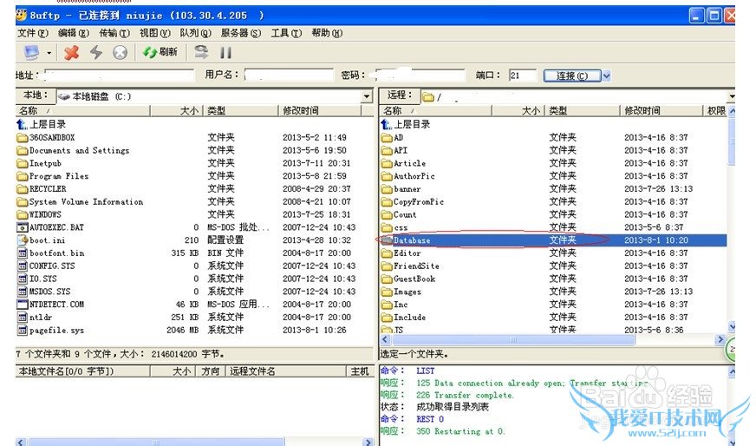The height and width of the screenshot is (446, 756).
Task: Select the remote css folder icon
Action: pos(387,227)
